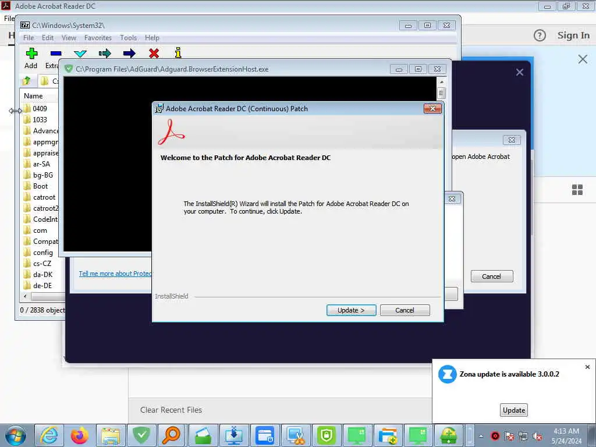Click the Action Center flag tray icon
The image size is (596, 447).
(x=509, y=437)
